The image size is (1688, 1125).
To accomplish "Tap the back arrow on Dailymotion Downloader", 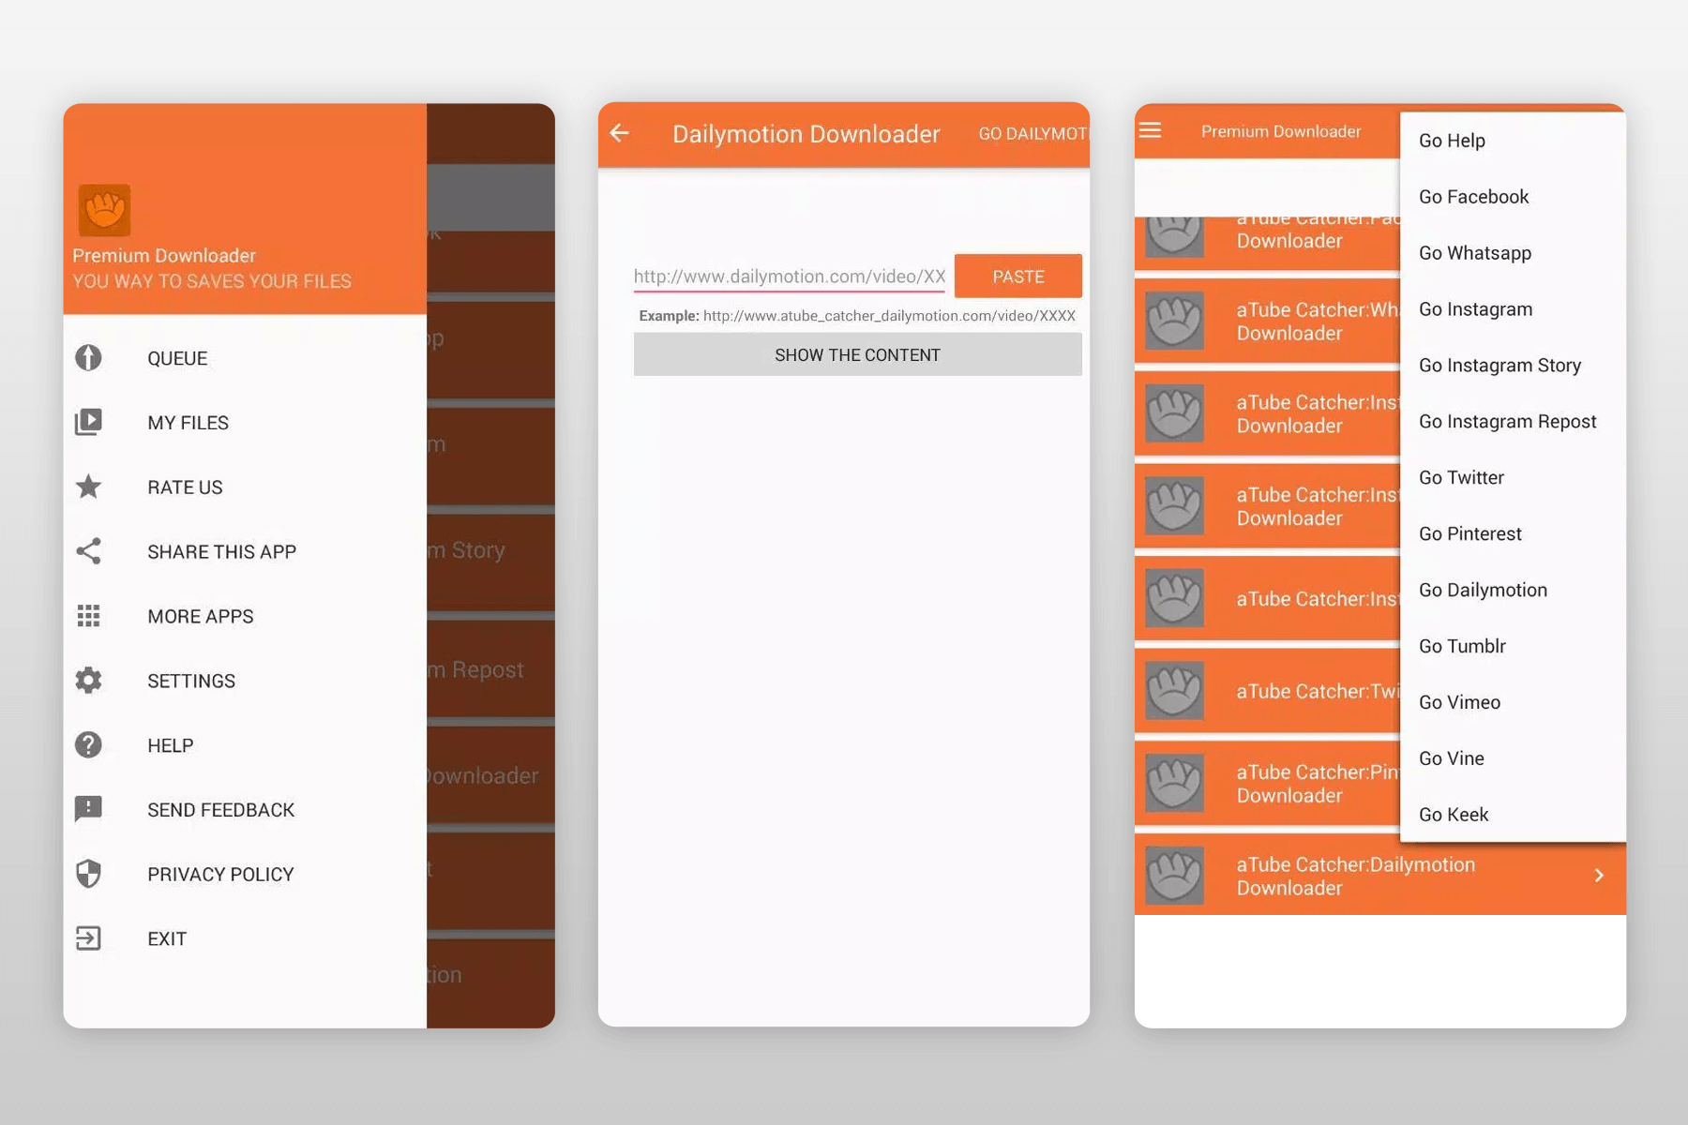I will click(619, 133).
